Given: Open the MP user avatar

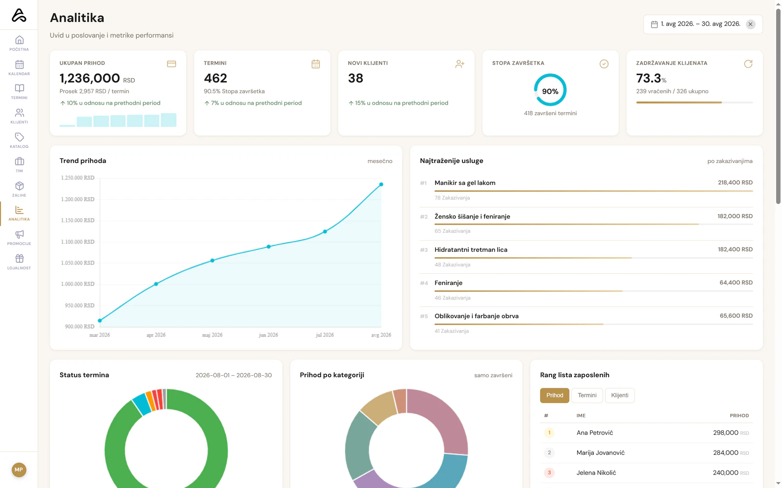Looking at the screenshot, I should (x=19, y=470).
